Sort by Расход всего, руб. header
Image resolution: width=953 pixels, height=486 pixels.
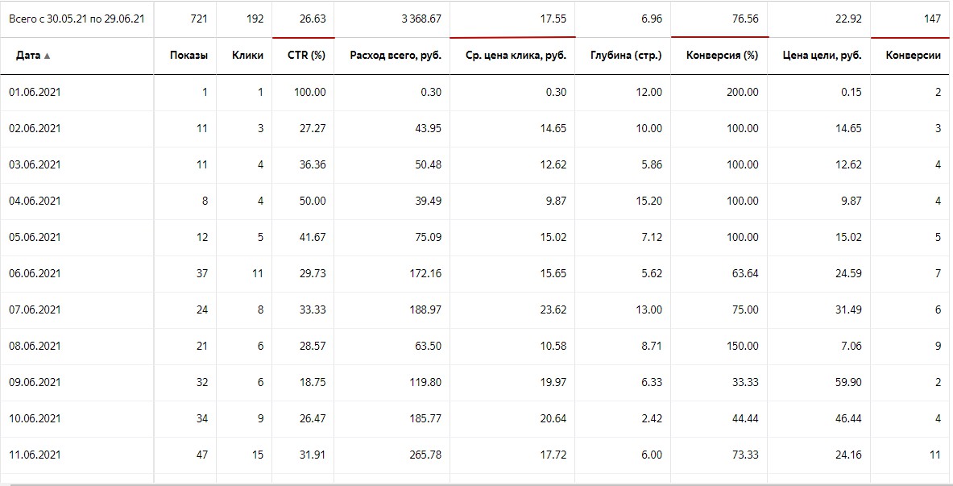(395, 56)
